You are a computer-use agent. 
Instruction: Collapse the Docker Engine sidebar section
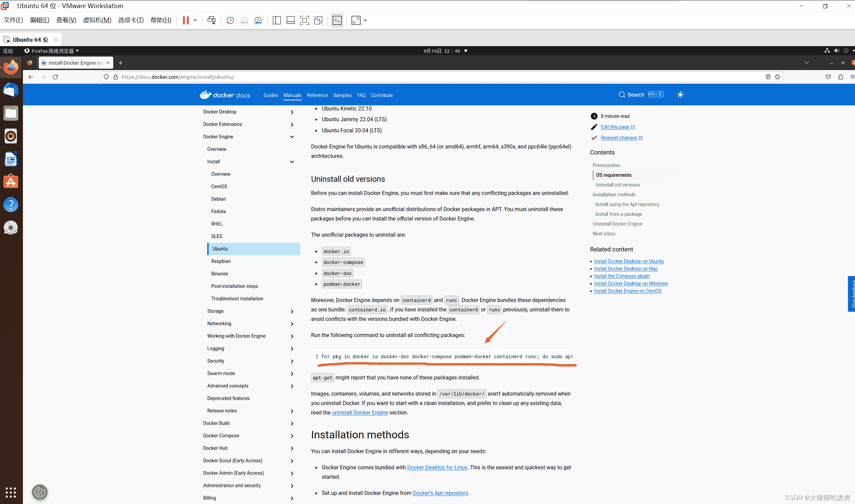tap(292, 137)
